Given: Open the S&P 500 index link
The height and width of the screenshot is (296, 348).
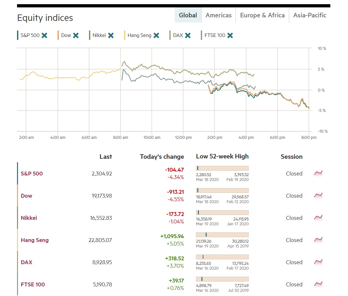Looking at the screenshot, I should 32,174.
